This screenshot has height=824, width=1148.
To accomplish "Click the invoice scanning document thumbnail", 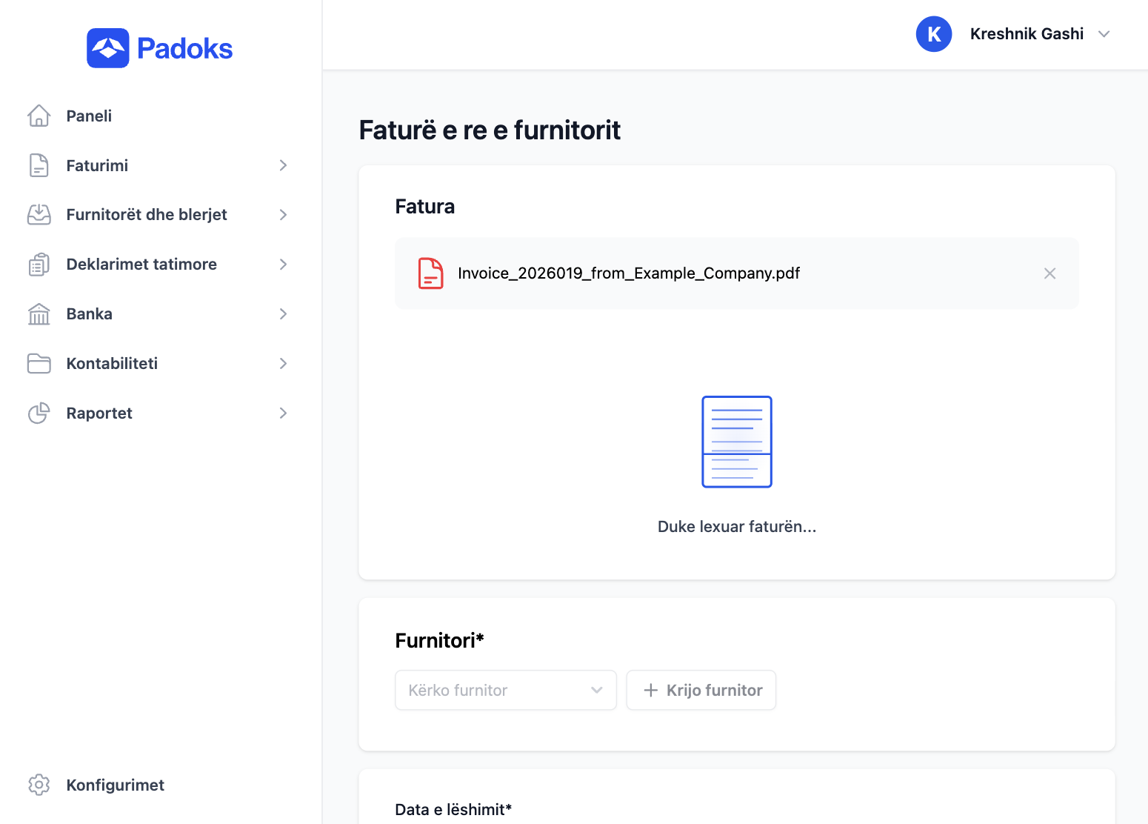I will tap(736, 442).
